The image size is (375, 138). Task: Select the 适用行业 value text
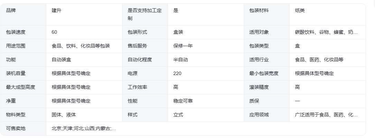tap(319, 60)
